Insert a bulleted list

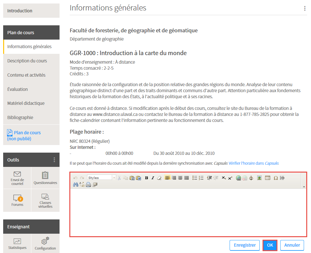coord(194,178)
